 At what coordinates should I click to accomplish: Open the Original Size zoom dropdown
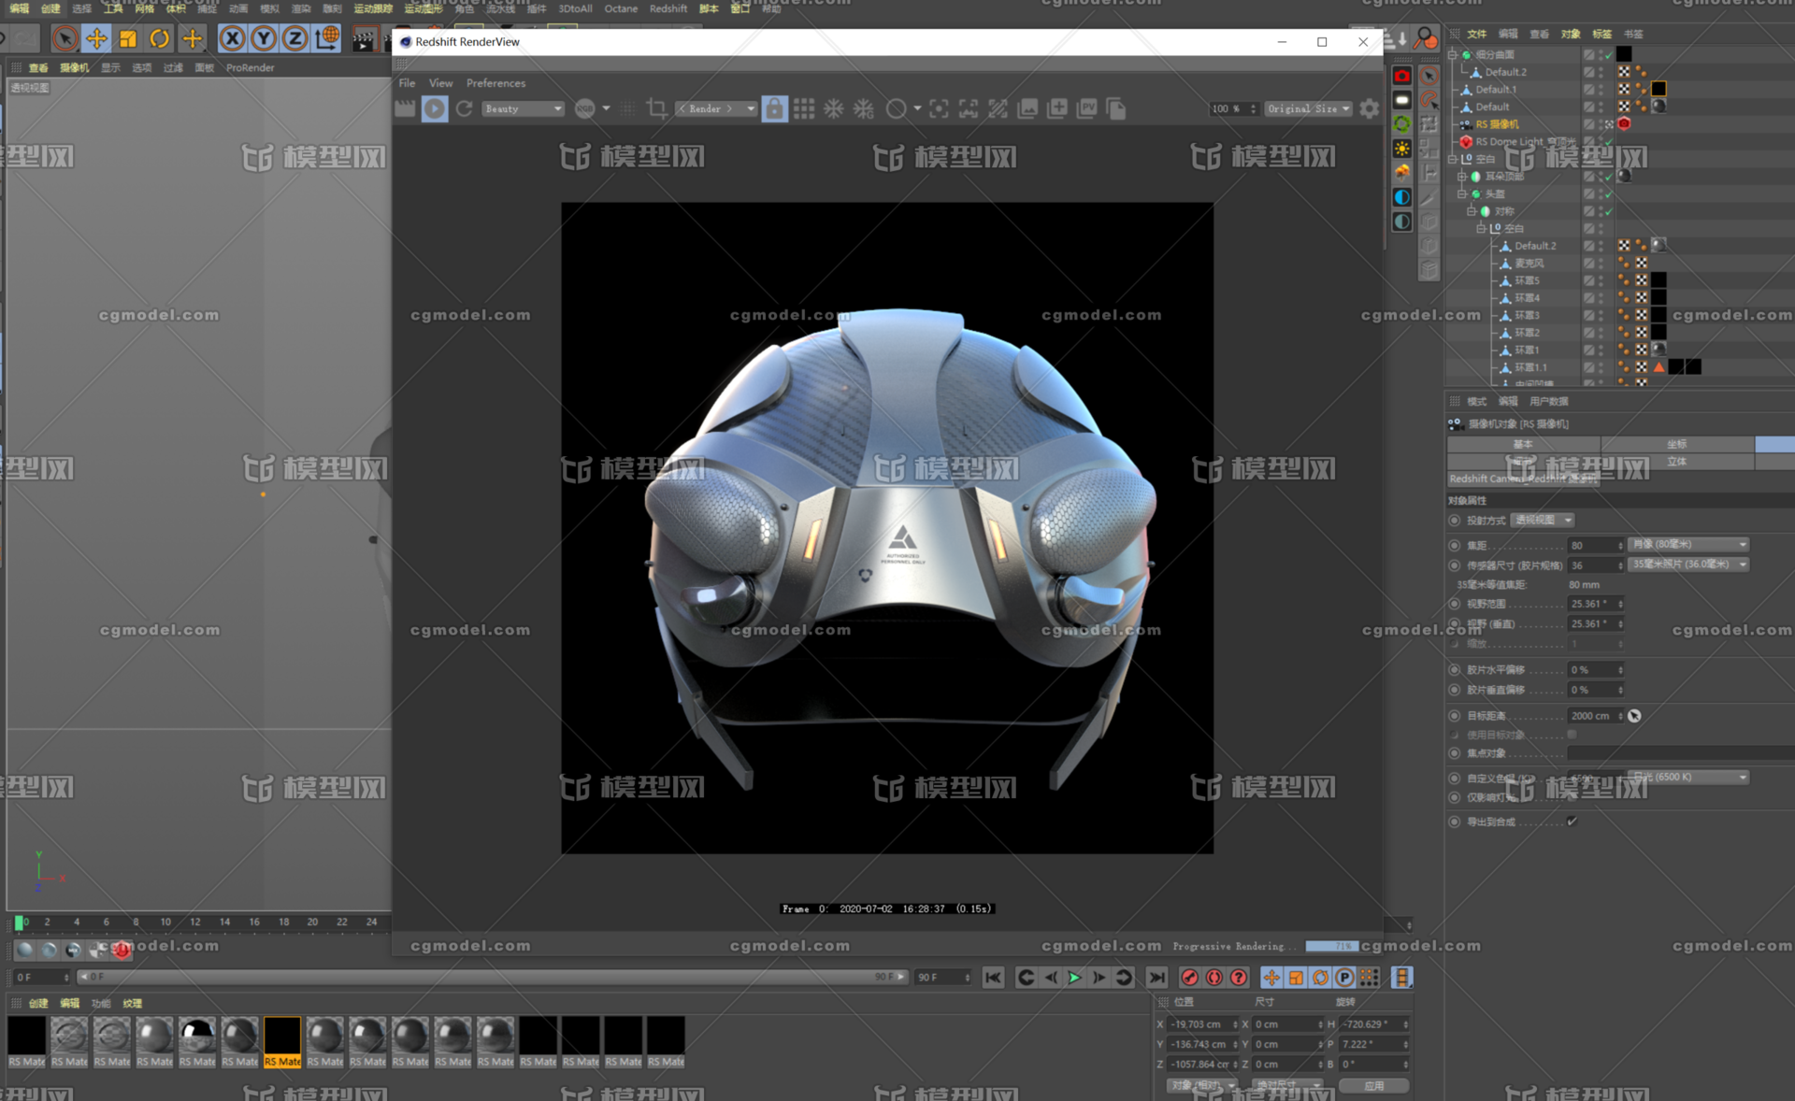(1307, 108)
